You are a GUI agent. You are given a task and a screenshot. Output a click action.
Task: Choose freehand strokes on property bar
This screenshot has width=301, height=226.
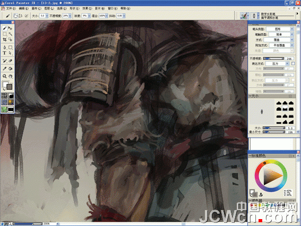pos(16,16)
